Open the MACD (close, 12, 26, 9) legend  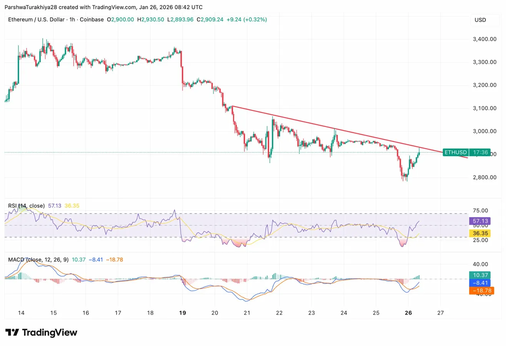tap(38, 260)
